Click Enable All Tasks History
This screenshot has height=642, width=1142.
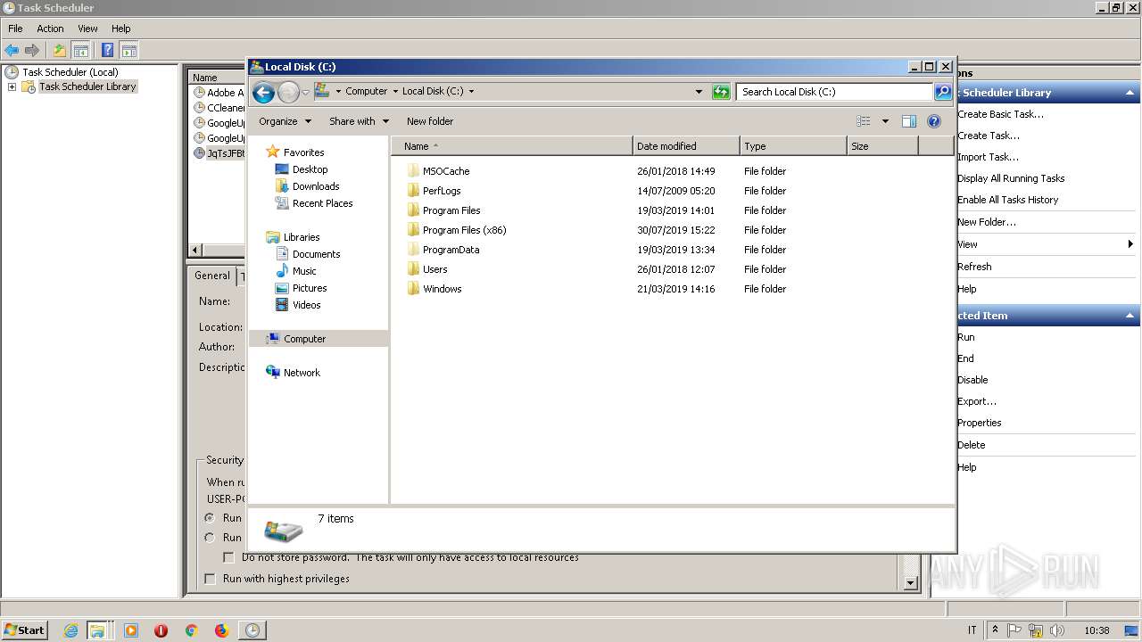(x=1007, y=200)
